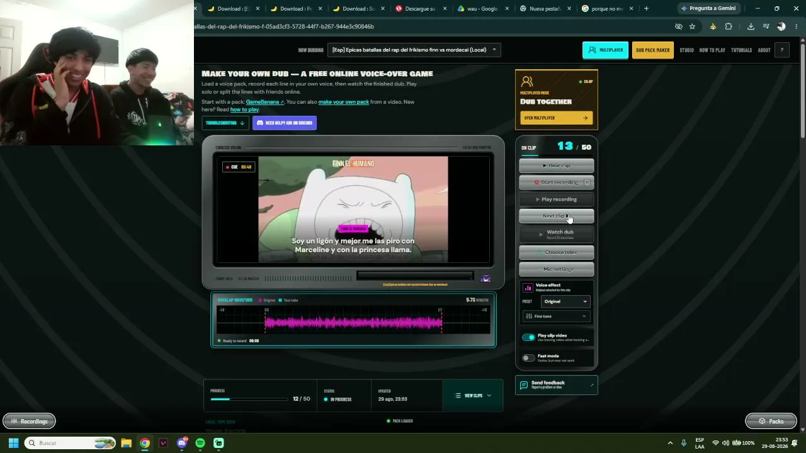This screenshot has height=453, width=806.
Task: Click the Chrome profile avatar
Action: pyautogui.click(x=781, y=26)
